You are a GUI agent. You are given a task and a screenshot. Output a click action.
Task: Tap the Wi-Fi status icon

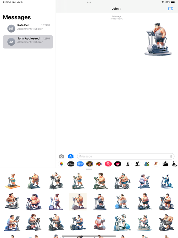(163, 2)
